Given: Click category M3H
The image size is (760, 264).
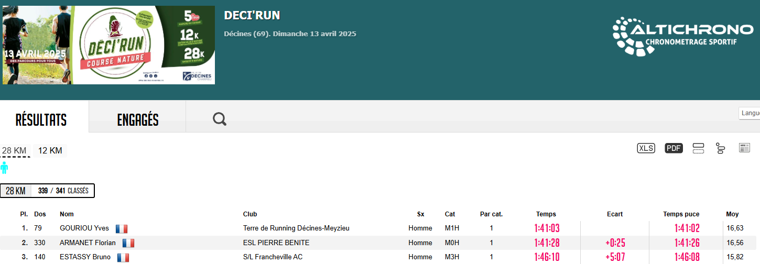Looking at the screenshot, I should pos(452,257).
